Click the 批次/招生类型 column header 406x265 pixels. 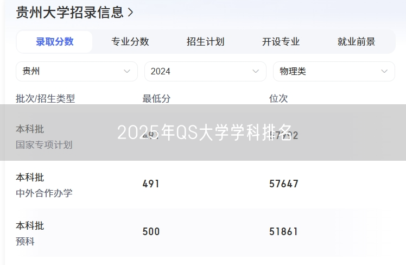(x=46, y=98)
